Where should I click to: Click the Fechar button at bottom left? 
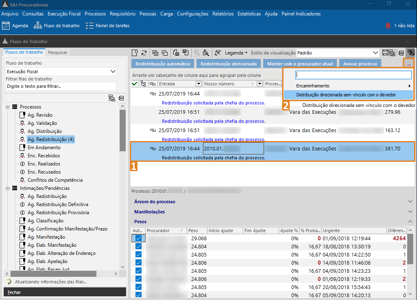(64, 292)
